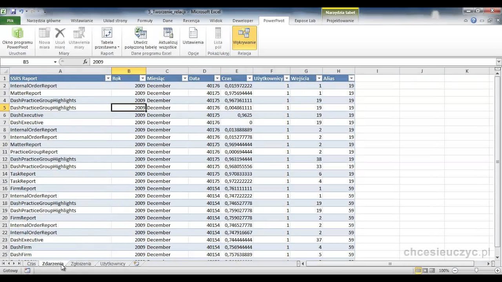Open Tabela przestawna menu
Viewport: 502px width, 282px height.
pos(107,38)
